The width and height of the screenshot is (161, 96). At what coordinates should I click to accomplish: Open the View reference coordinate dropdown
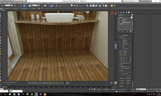[x=34, y=5]
